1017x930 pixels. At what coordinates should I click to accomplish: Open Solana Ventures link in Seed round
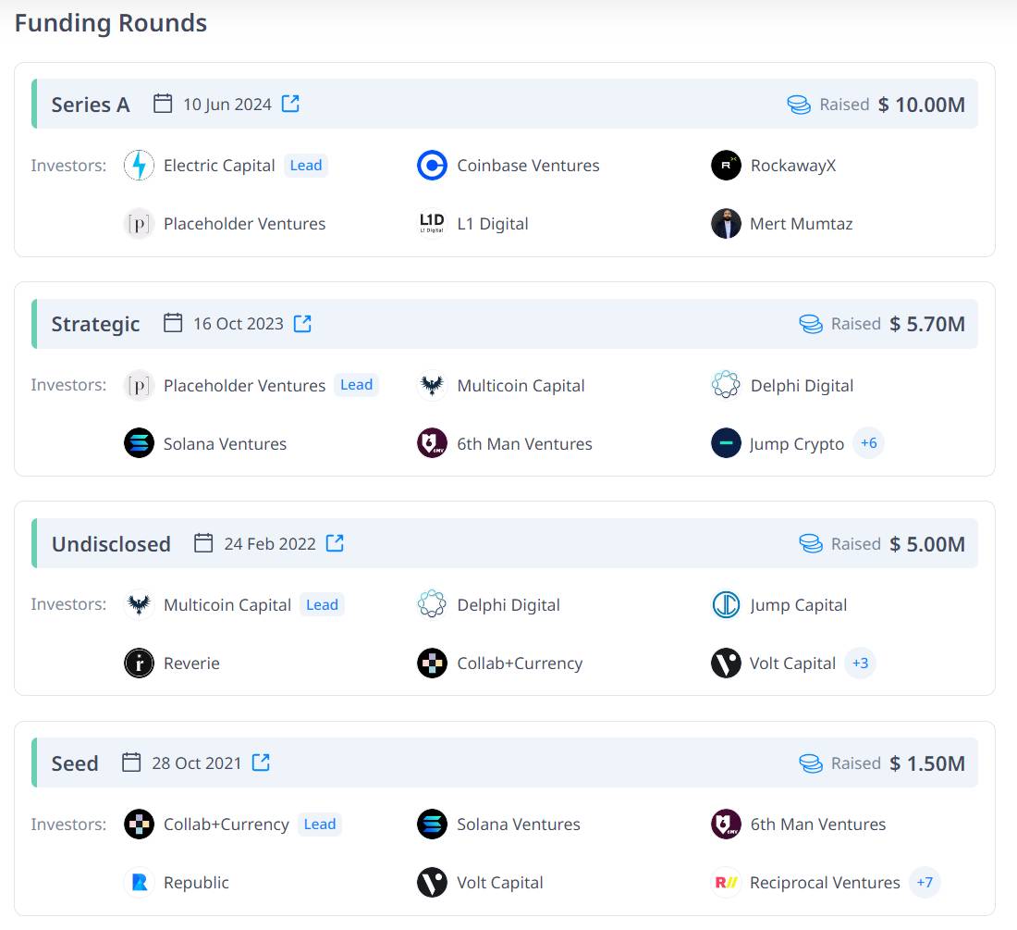[x=519, y=825]
